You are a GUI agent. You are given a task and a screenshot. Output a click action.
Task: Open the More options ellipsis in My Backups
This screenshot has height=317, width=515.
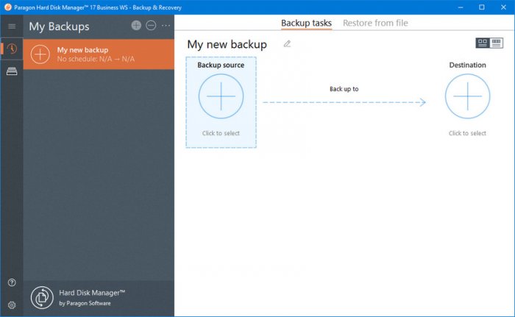[x=166, y=26]
